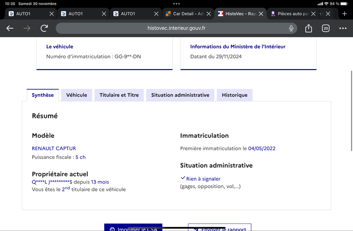Click the Résumé heading
The height and width of the screenshot is (231, 353).
(x=45, y=116)
